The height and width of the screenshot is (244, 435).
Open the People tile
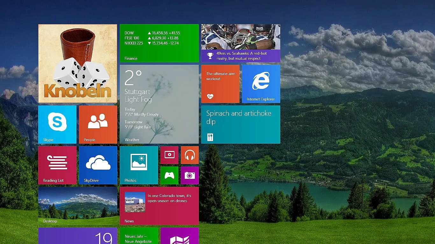click(98, 125)
